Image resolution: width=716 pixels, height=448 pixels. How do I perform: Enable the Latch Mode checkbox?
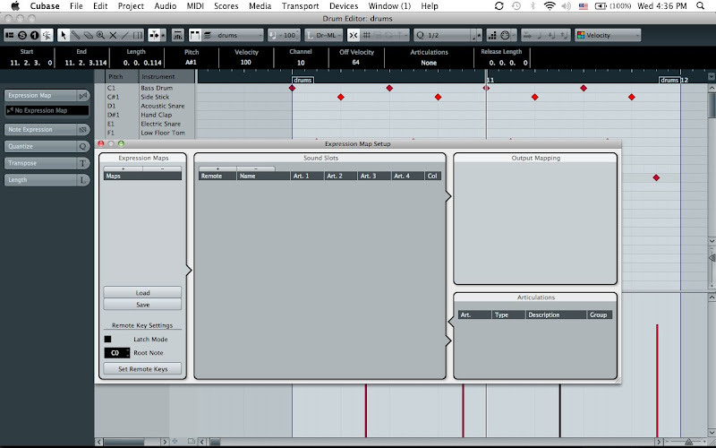[x=108, y=339]
